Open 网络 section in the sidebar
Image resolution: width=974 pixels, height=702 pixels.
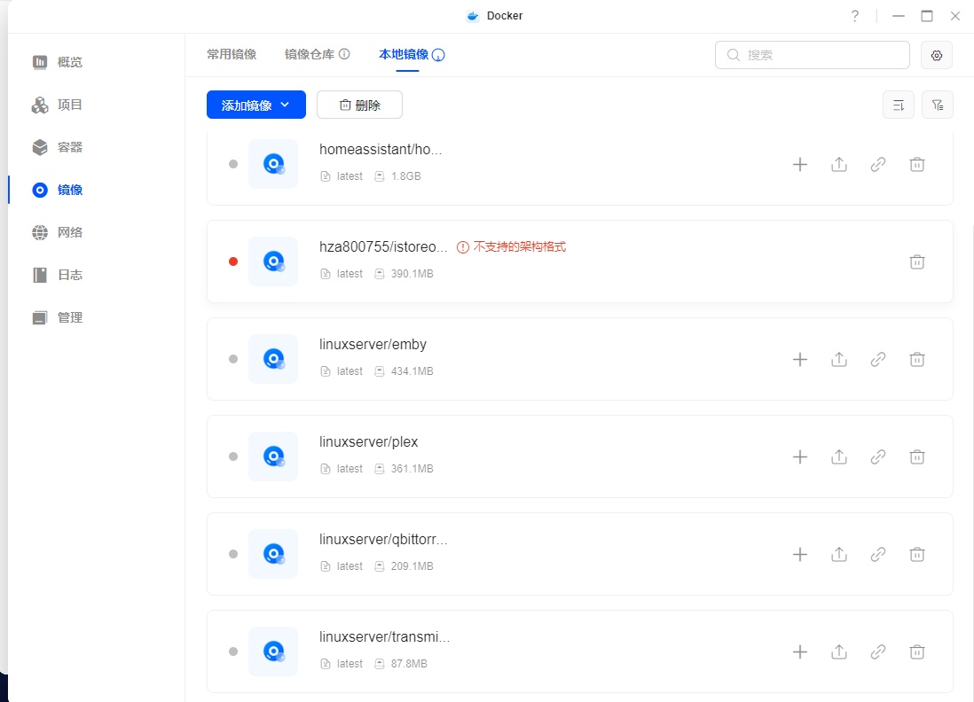pyautogui.click(x=69, y=232)
